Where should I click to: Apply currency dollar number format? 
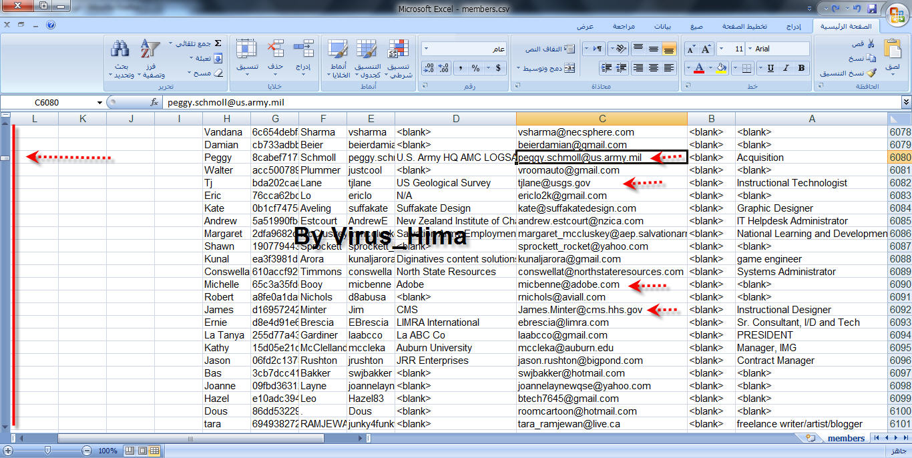[497, 68]
